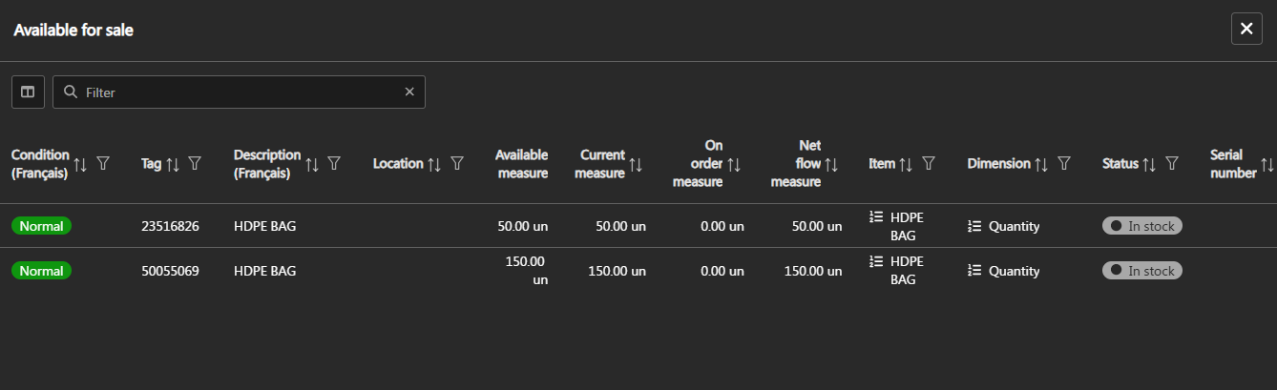Screen dimensions: 1277x390
Task: Open filter for Condition column
Action: (103, 164)
